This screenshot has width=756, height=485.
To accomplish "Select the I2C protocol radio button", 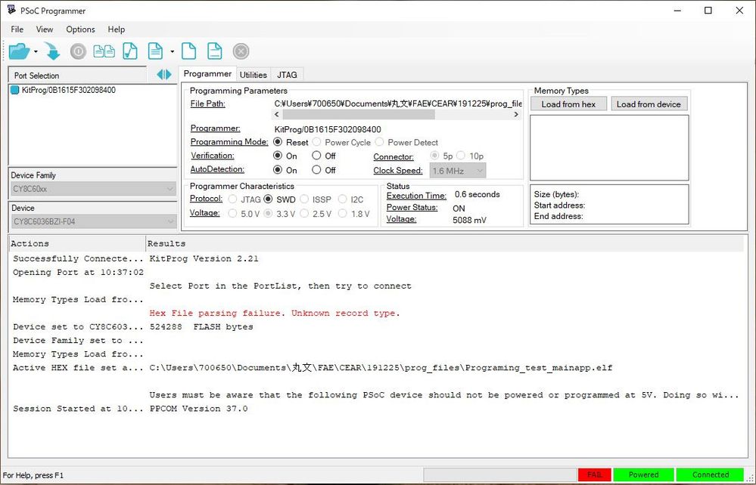I will [342, 199].
